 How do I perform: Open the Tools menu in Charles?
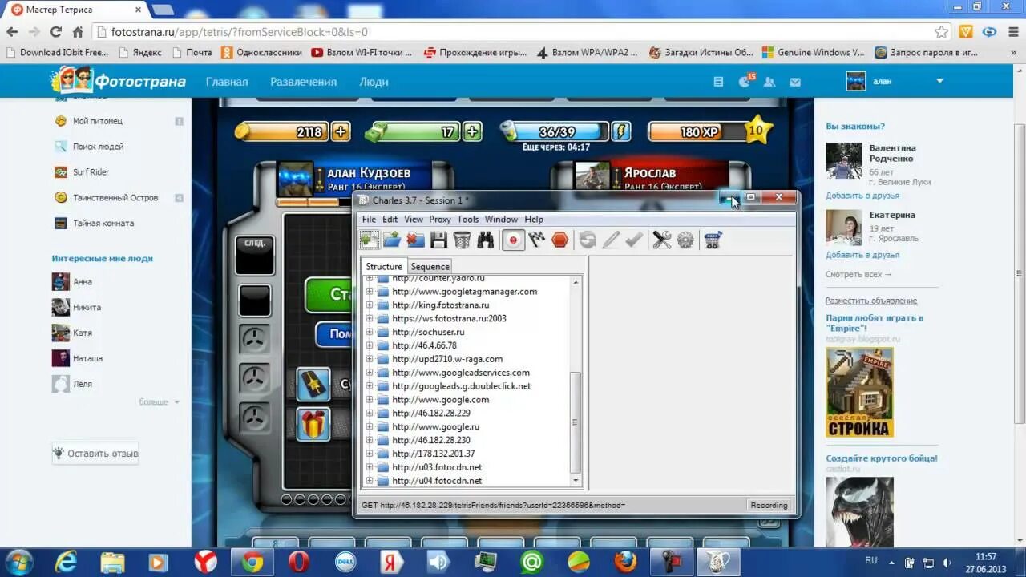pos(467,219)
